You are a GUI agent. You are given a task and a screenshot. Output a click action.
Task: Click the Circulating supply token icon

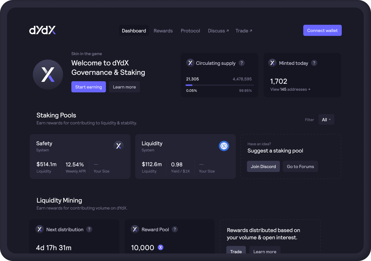(x=190, y=63)
